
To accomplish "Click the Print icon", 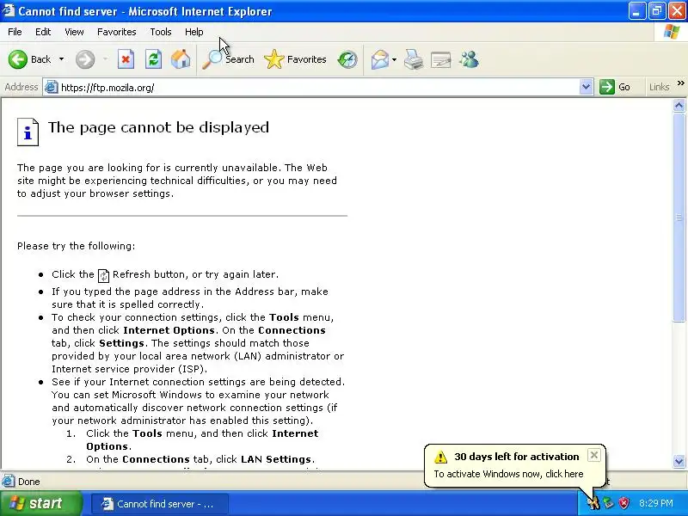I will click(414, 59).
